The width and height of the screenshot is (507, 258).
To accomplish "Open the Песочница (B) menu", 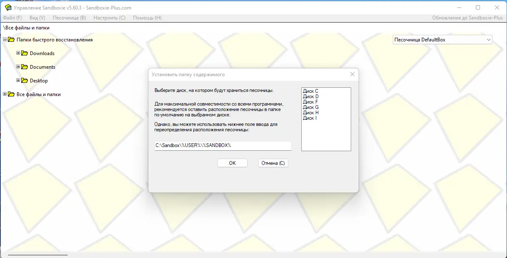I will (69, 18).
